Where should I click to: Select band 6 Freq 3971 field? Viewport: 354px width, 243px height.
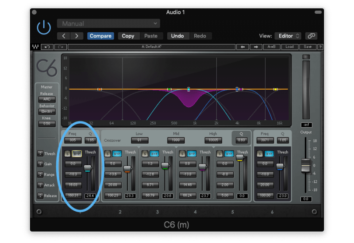point(265,140)
